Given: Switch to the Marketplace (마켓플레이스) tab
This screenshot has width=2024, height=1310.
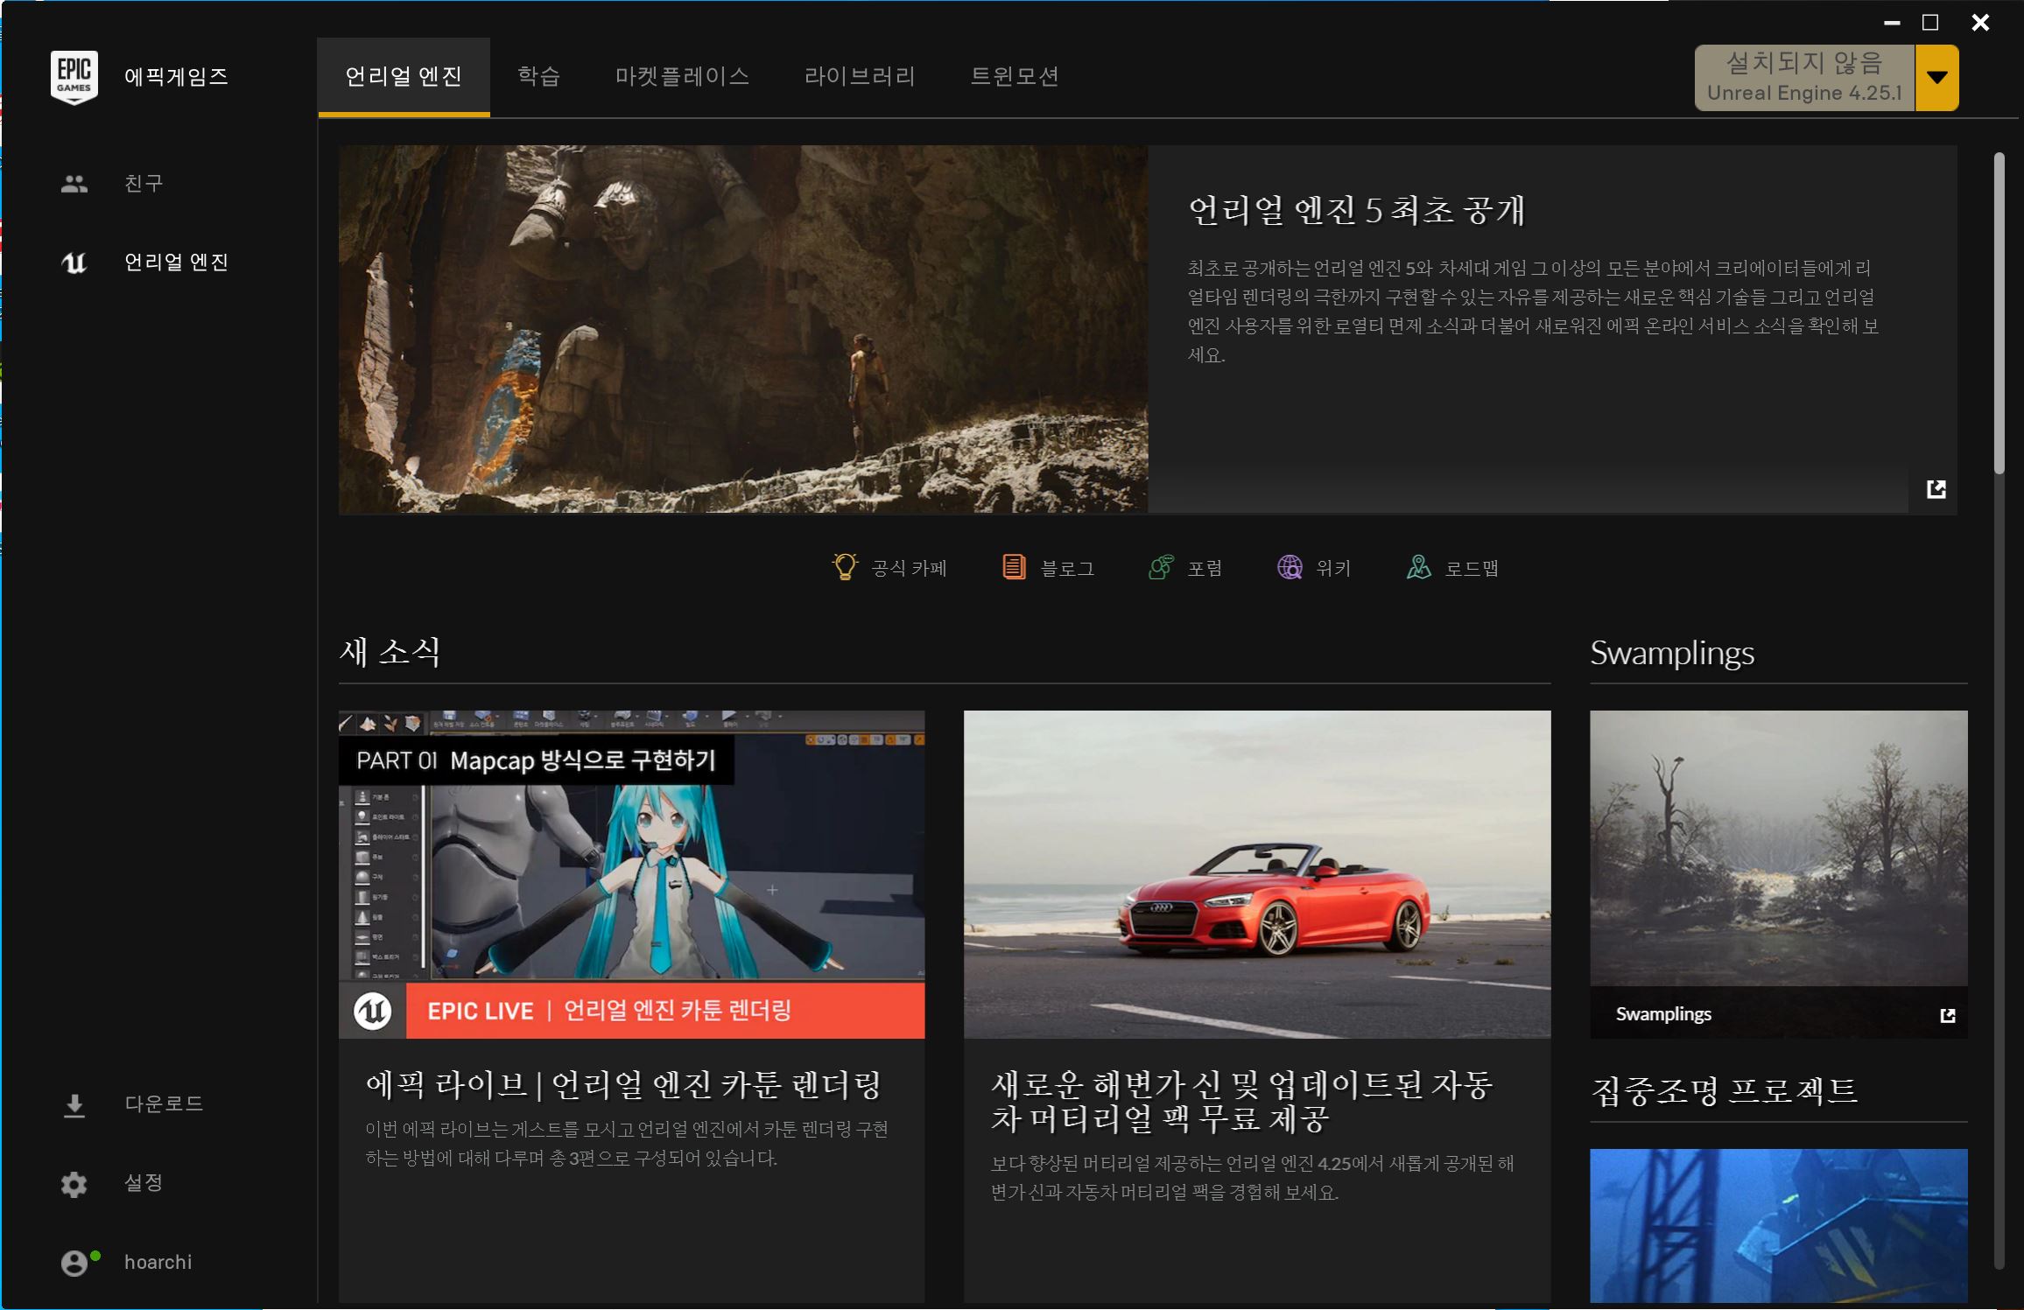Looking at the screenshot, I should pos(682,76).
